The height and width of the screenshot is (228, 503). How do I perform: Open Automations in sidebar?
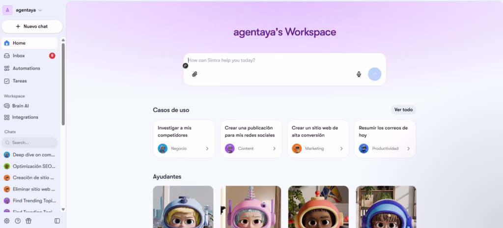point(29,68)
